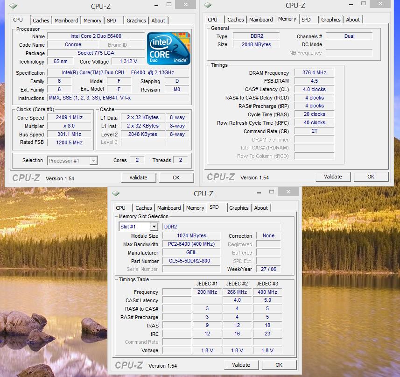The width and height of the screenshot is (400, 377).
Task: Open the Slot #1 memory slot dropdown
Action: tap(138, 227)
